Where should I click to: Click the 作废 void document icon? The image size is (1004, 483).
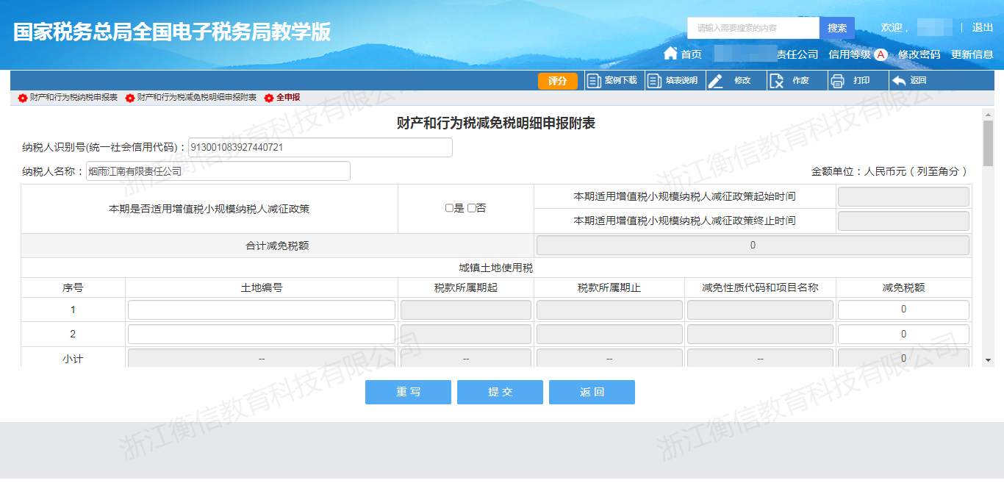coord(776,81)
